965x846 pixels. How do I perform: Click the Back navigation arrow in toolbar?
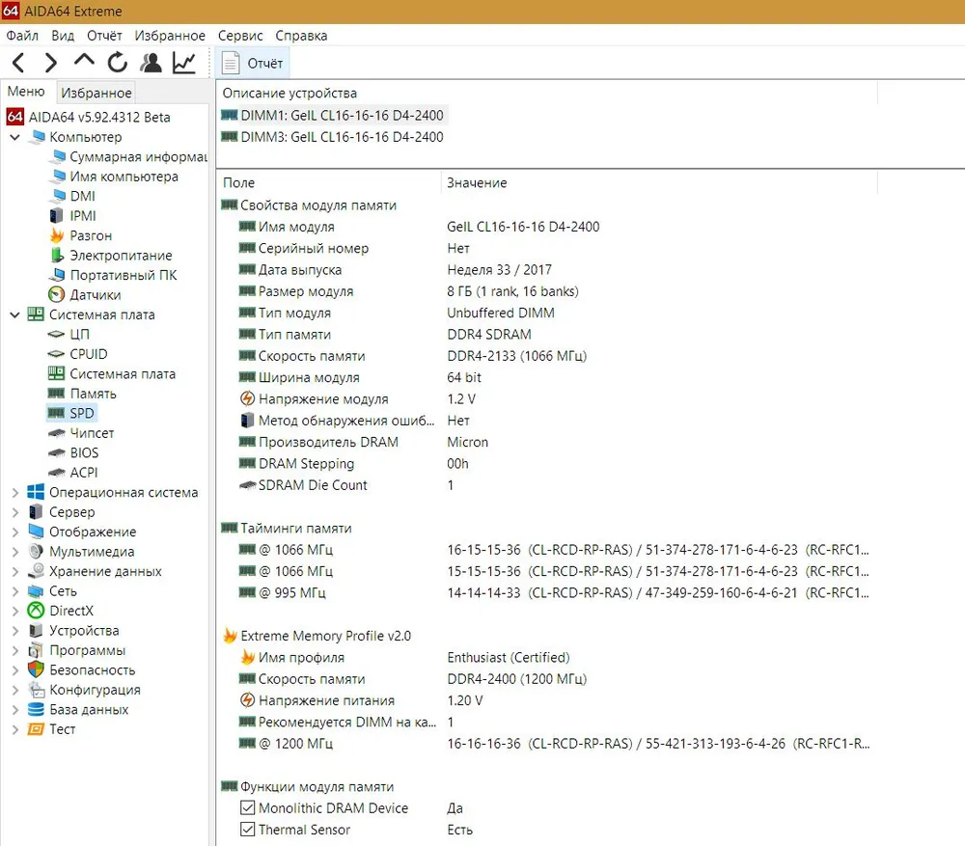point(19,64)
